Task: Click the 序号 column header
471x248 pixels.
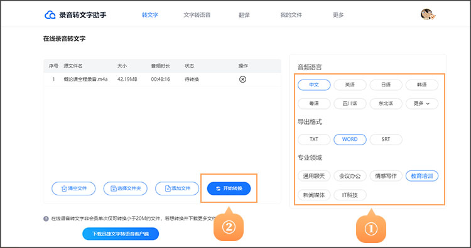Action: pyautogui.click(x=53, y=66)
